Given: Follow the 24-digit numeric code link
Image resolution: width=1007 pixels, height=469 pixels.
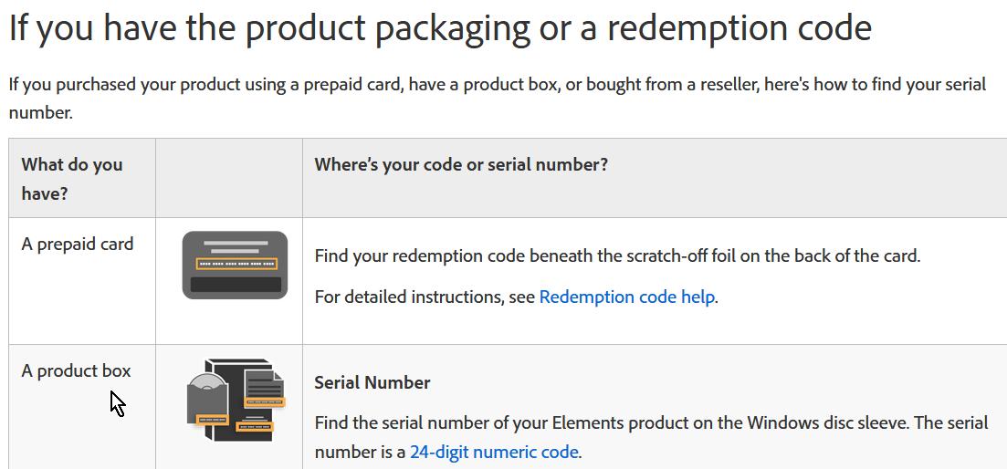Looking at the screenshot, I should (x=494, y=452).
